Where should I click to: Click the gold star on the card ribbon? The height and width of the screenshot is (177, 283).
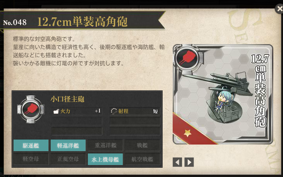click(x=187, y=133)
